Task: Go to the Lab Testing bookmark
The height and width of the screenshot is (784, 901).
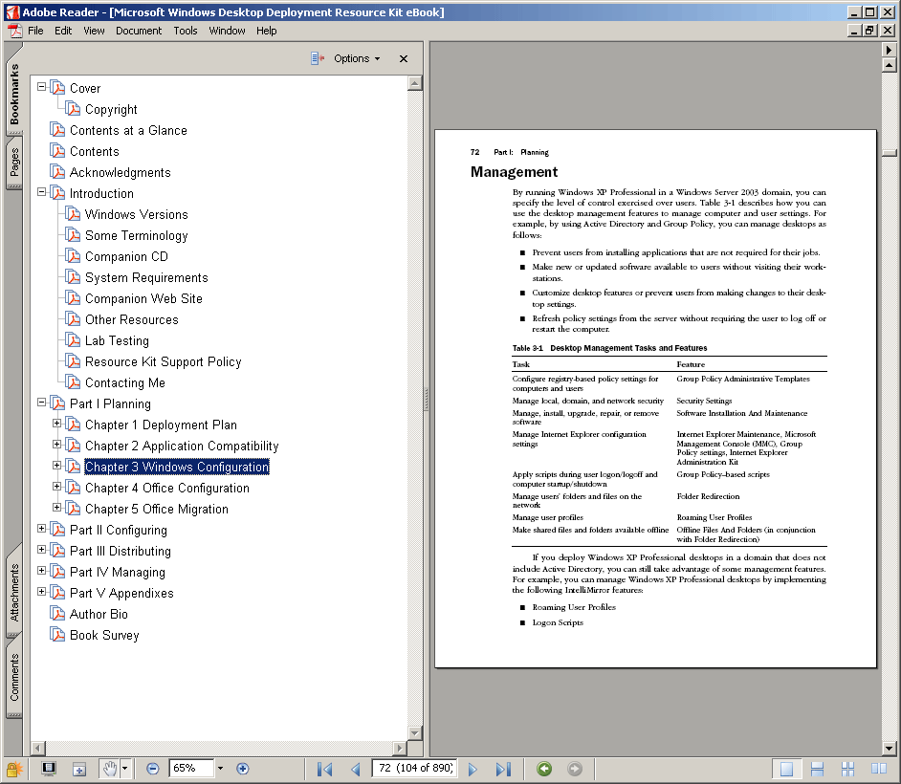Action: pyautogui.click(x=117, y=340)
